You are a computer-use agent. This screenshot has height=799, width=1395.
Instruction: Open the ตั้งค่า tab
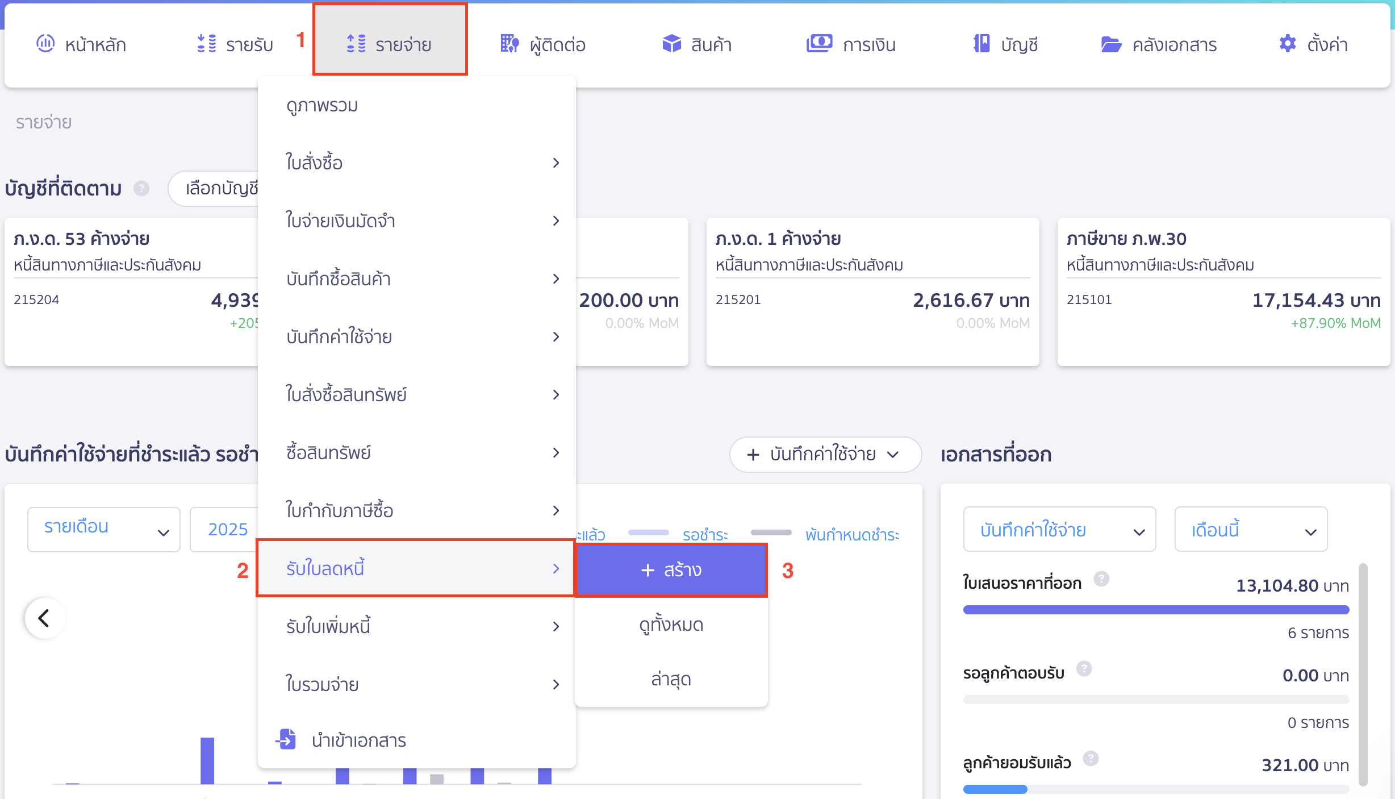pos(1313,44)
